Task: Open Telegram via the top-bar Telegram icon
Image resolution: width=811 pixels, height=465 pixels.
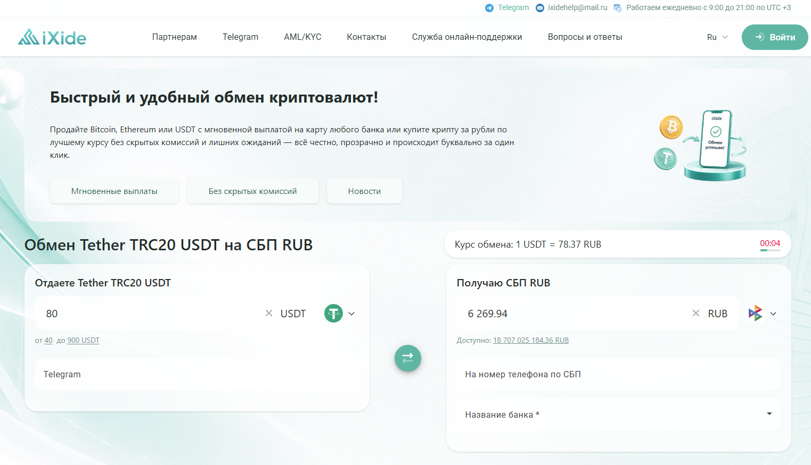Action: click(489, 8)
